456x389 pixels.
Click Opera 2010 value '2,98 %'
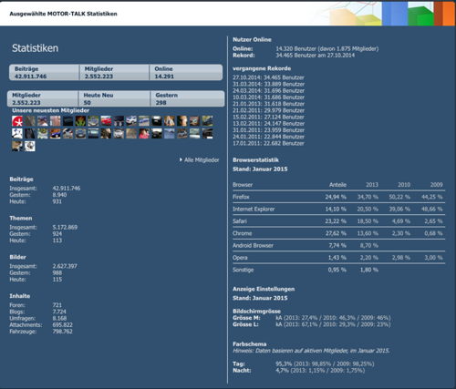(x=401, y=258)
